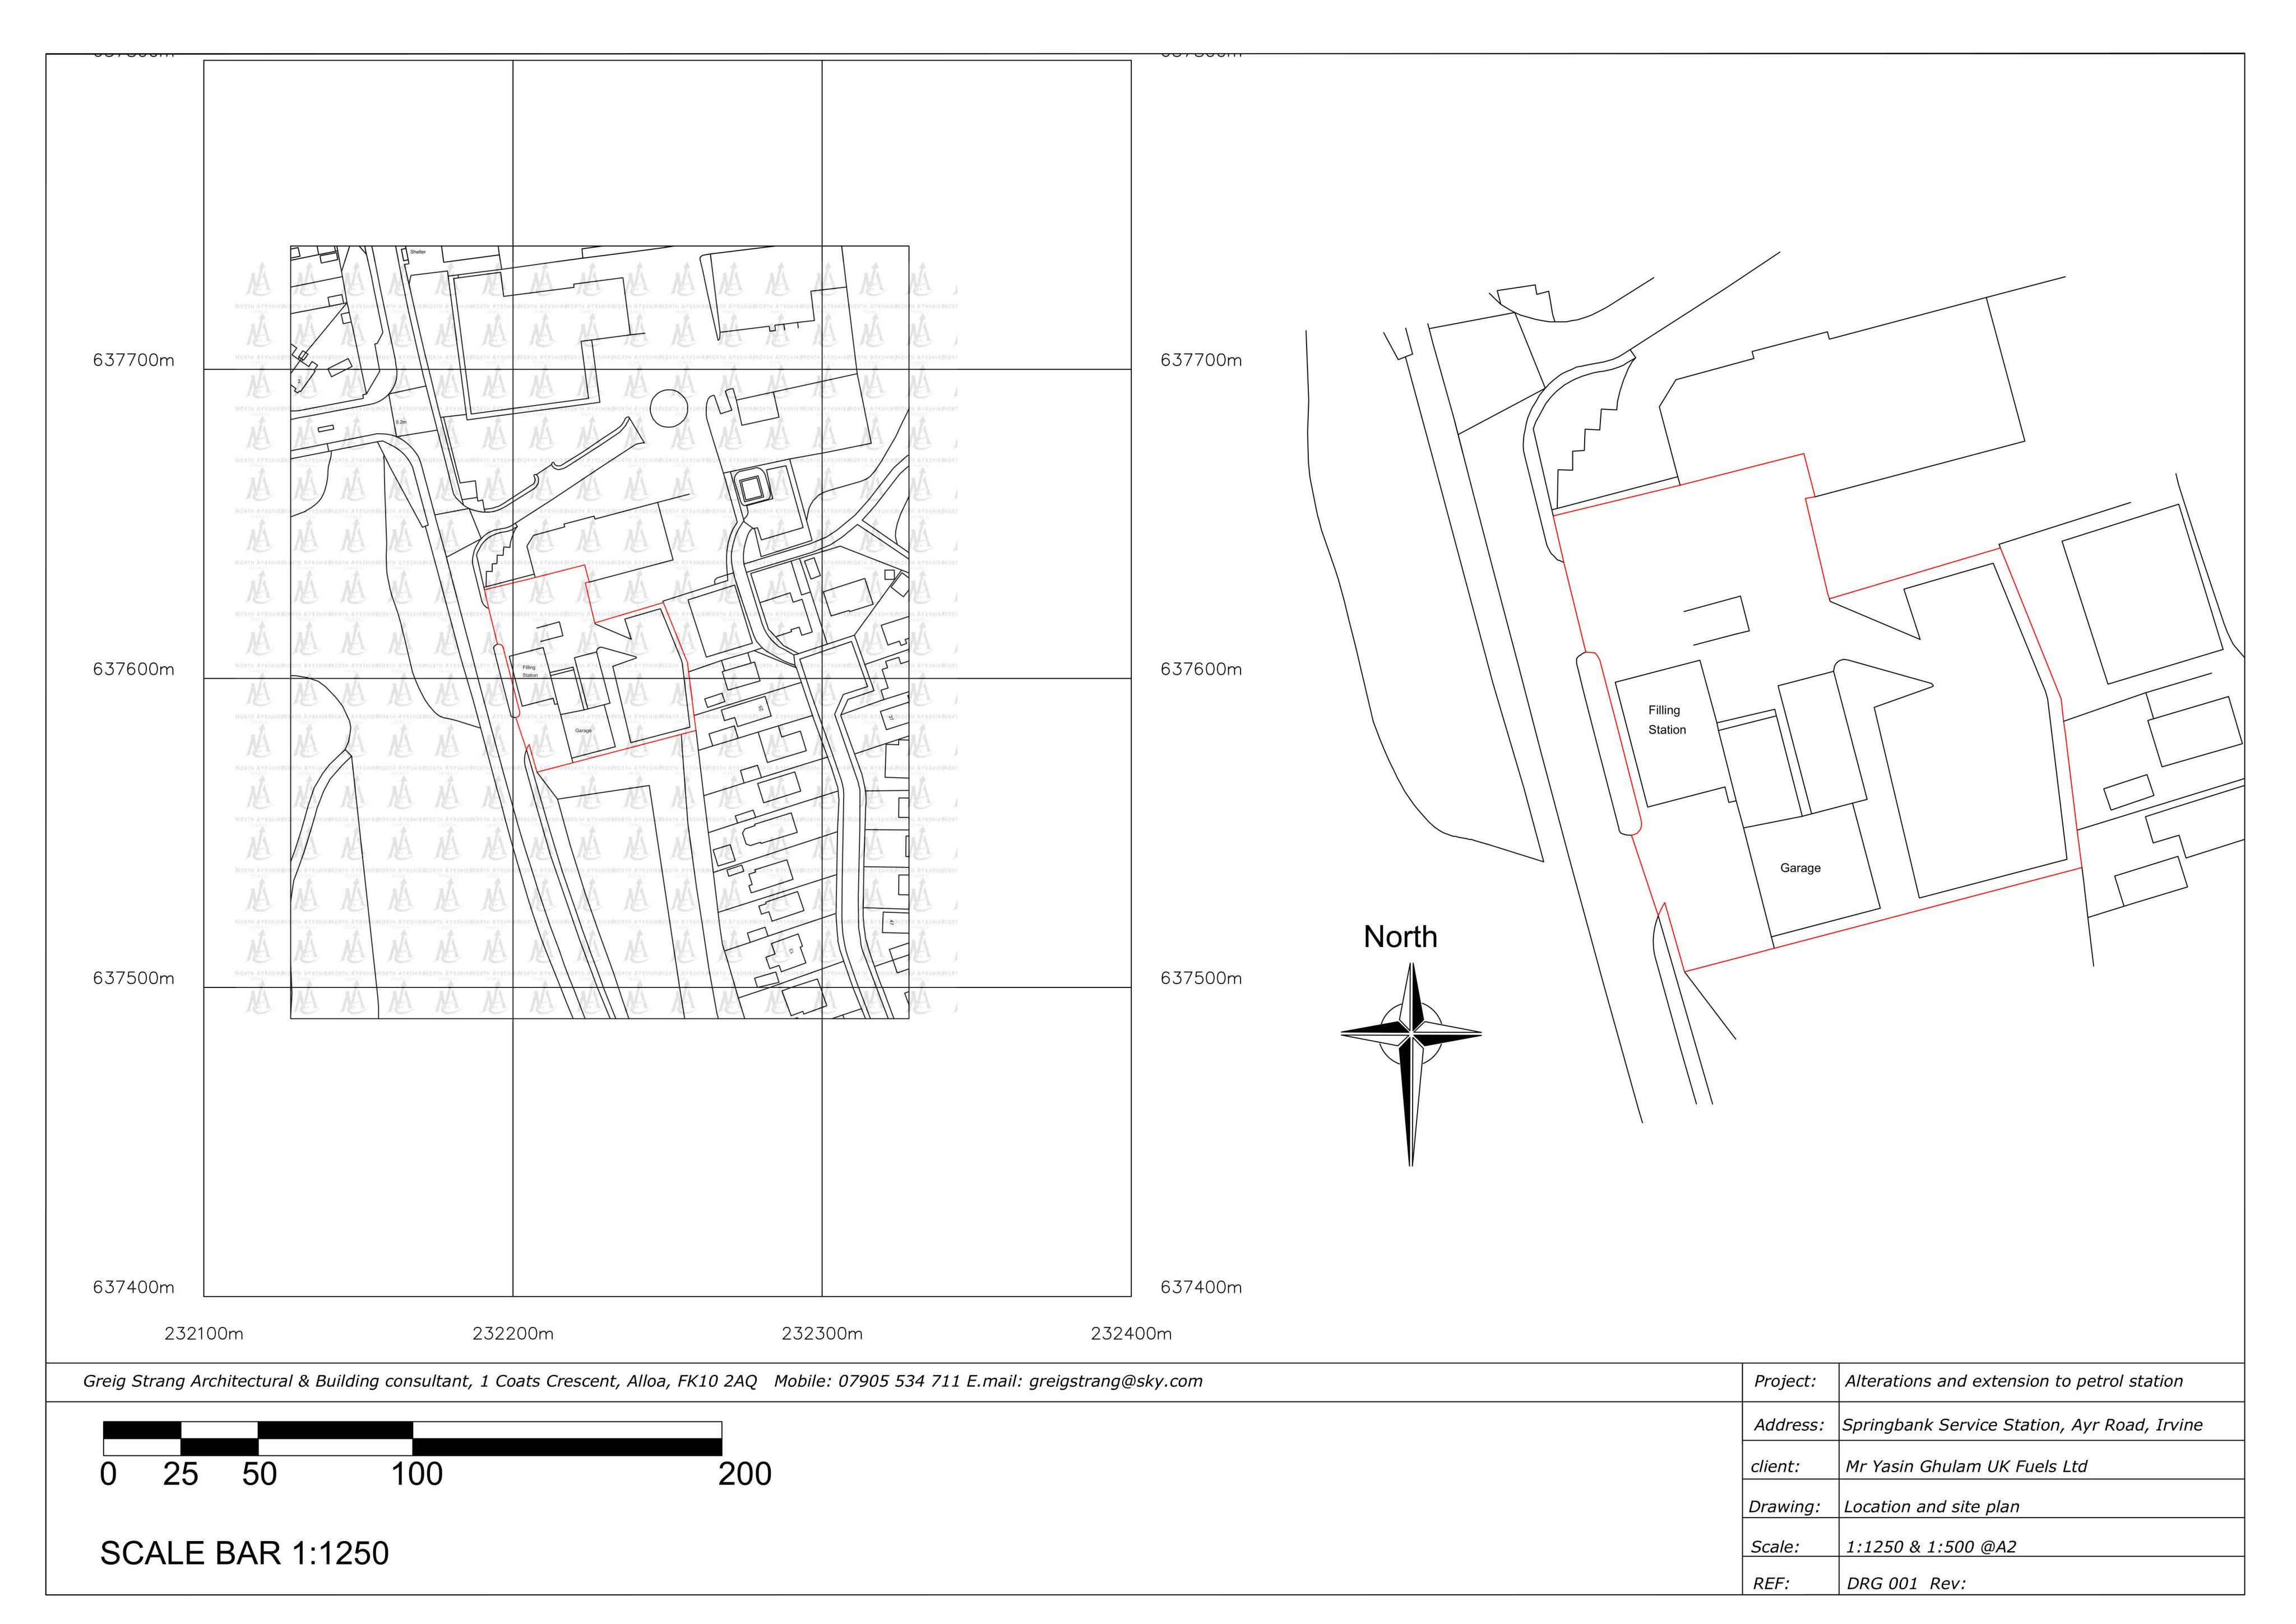Image resolution: width=2296 pixels, height=1624 pixels.
Task: Select the '1:1250 & 1:500 @A2' scale value
Action: tap(1931, 1546)
